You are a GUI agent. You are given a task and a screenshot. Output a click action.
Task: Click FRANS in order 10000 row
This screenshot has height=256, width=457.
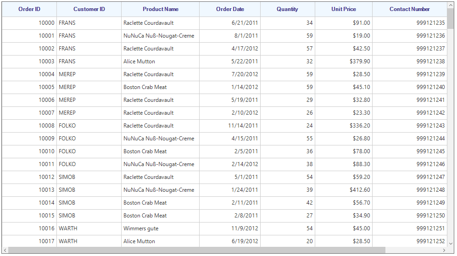click(x=89, y=23)
